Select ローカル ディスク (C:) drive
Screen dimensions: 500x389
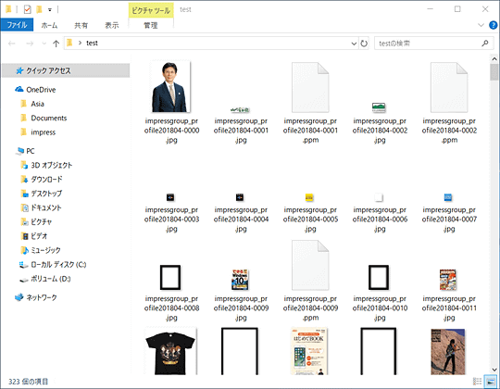coord(57,264)
